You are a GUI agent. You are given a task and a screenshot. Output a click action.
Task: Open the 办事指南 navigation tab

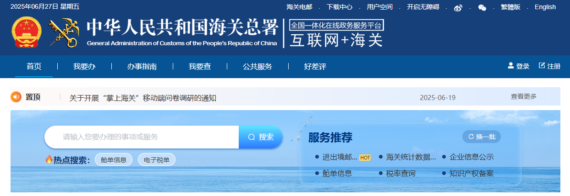pos(142,67)
